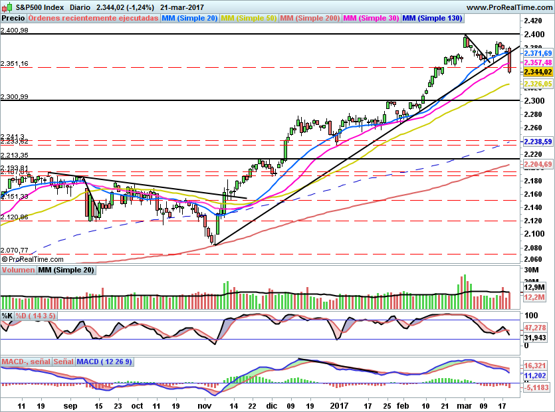The height and width of the screenshot is (412, 555).
Task: Select the %K stochastic label
Action: (x=7, y=316)
